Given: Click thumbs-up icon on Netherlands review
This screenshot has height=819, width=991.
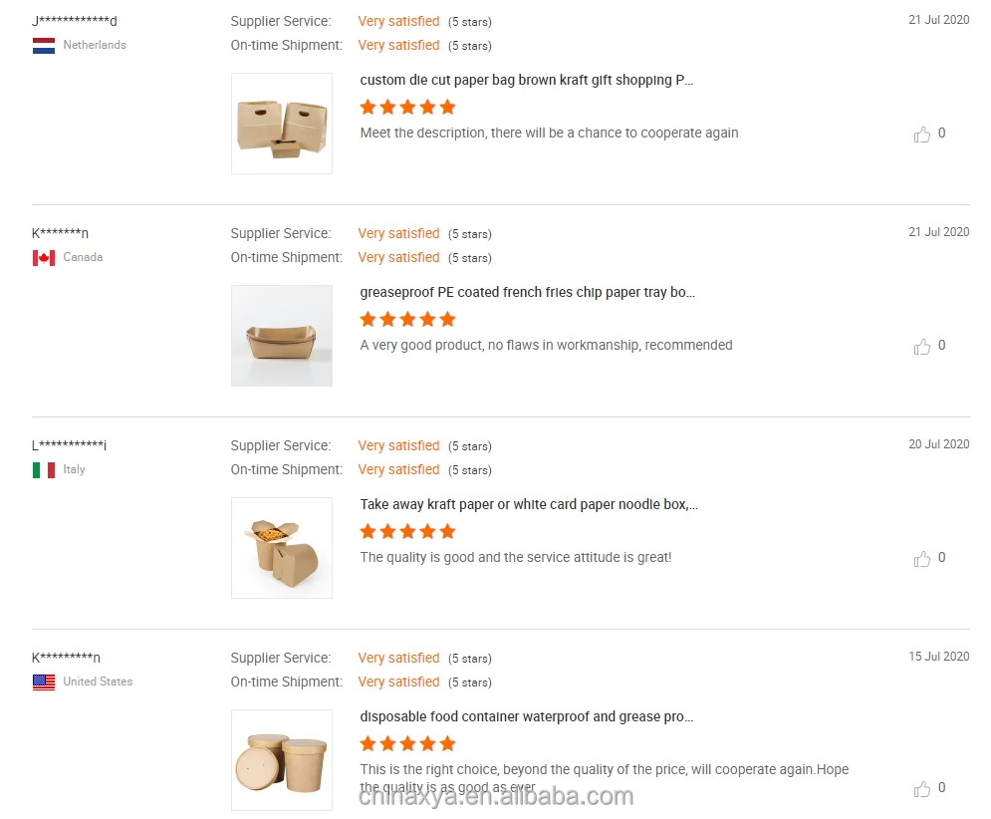Looking at the screenshot, I should (x=922, y=135).
